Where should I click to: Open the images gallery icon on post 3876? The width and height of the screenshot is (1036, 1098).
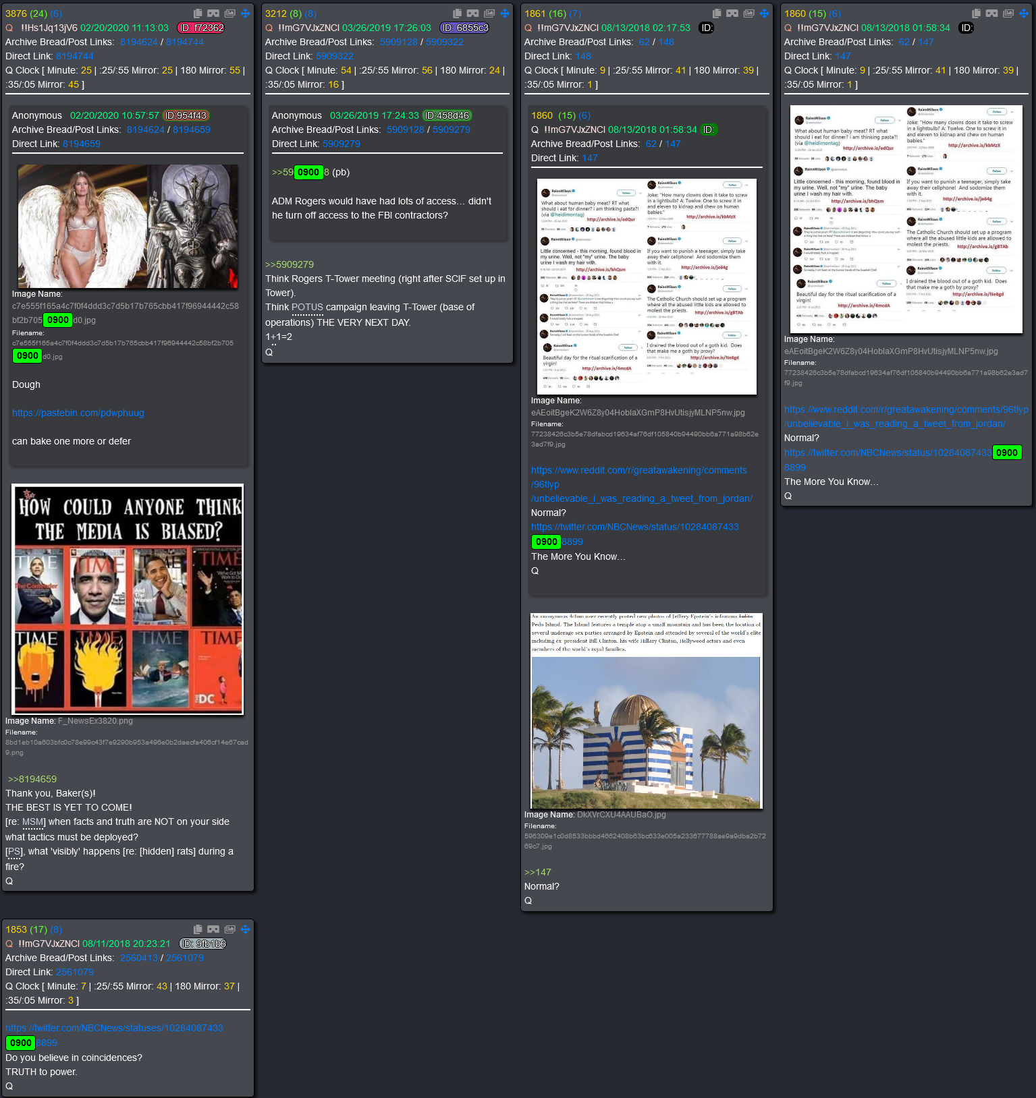tap(230, 13)
